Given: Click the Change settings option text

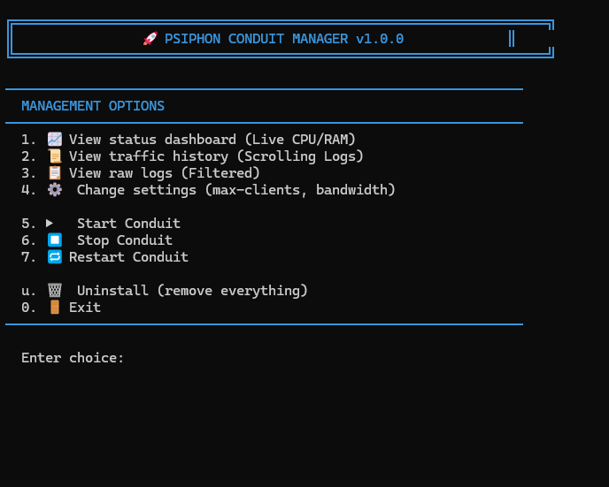Looking at the screenshot, I should click(x=235, y=190).
